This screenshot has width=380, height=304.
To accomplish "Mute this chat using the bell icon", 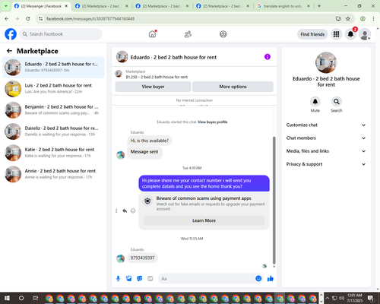I will pos(315,102).
